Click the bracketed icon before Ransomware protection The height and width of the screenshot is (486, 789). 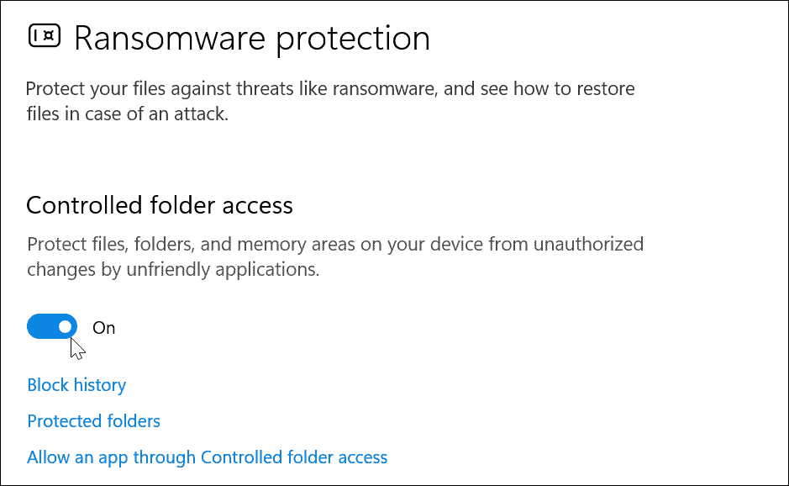(44, 37)
